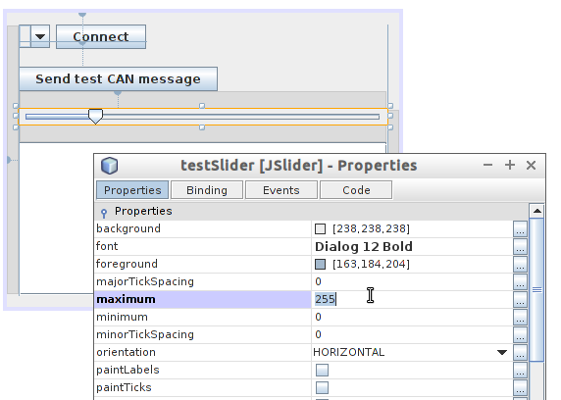Select the minimum property name
Image resolution: width=561 pixels, height=400 pixels.
tap(122, 317)
